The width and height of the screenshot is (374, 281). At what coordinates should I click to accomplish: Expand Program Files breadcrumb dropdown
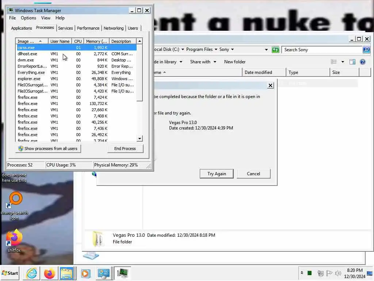click(x=216, y=49)
